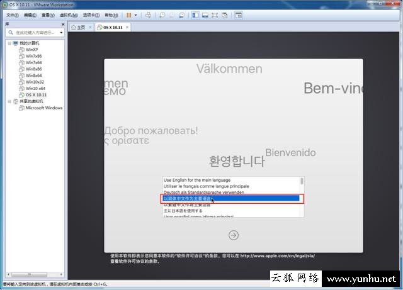Click the console view toolbar icon
The image size is (403, 290).
pos(239,15)
